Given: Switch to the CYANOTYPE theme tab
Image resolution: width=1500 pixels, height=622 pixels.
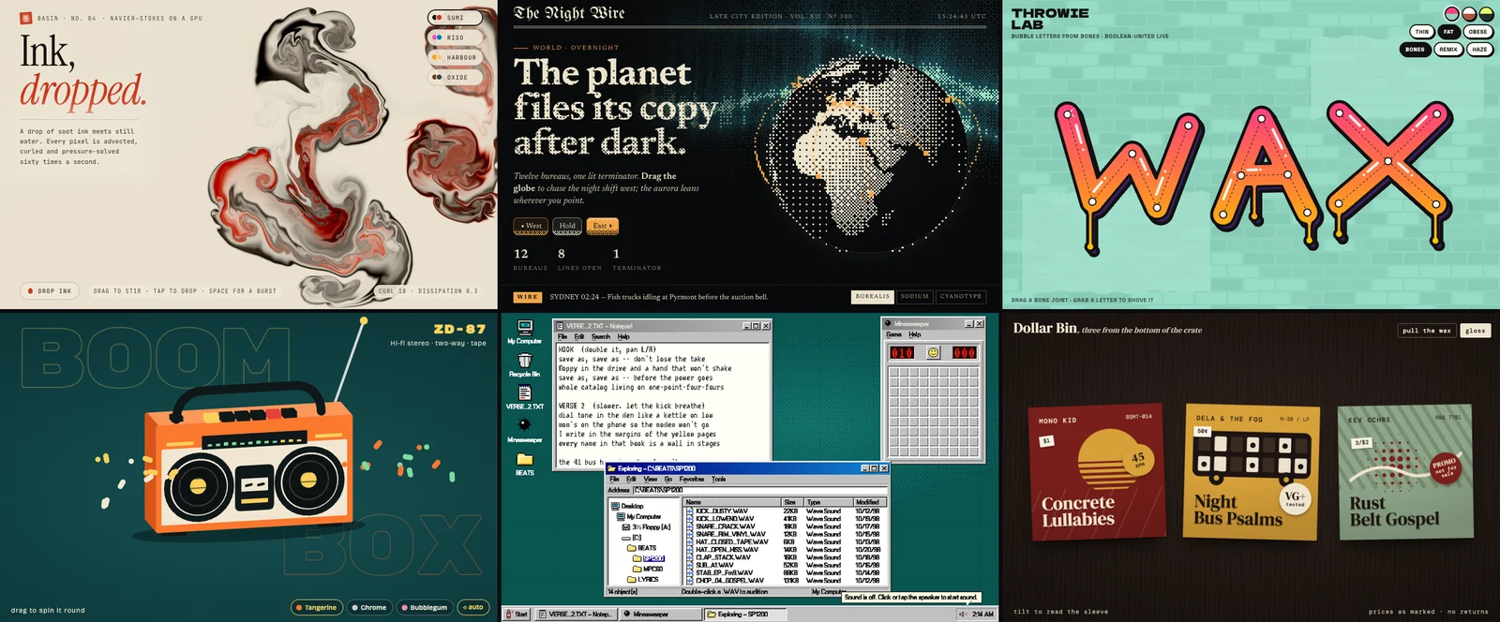Looking at the screenshot, I should pyautogui.click(x=961, y=296).
